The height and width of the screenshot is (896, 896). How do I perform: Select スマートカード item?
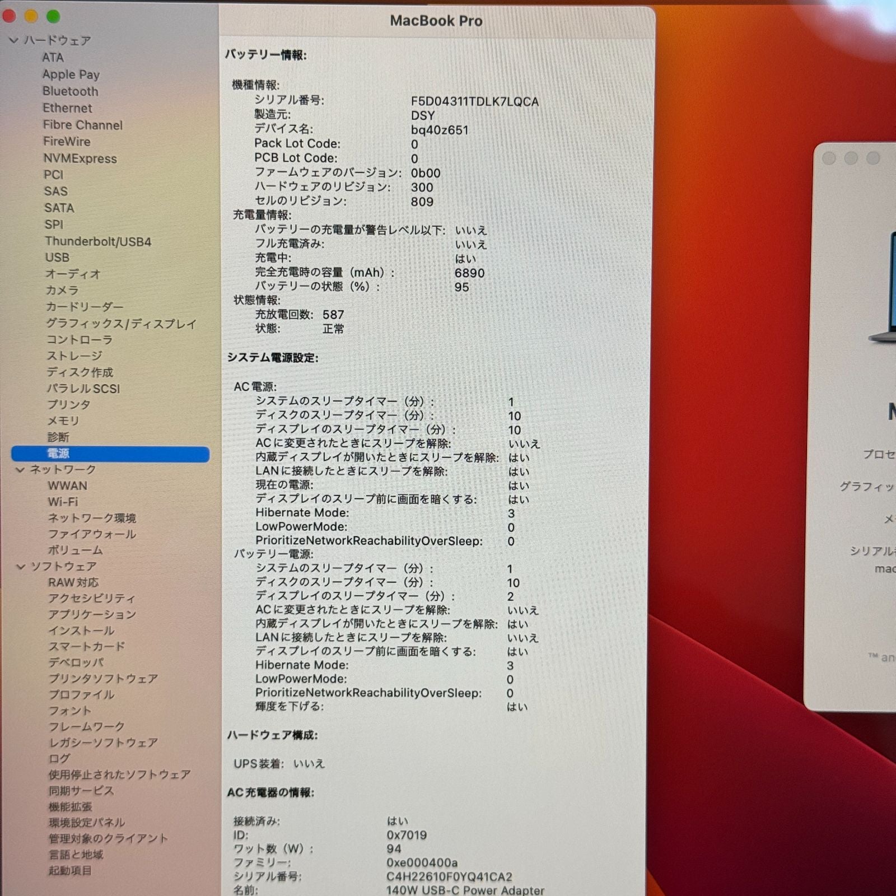click(87, 647)
